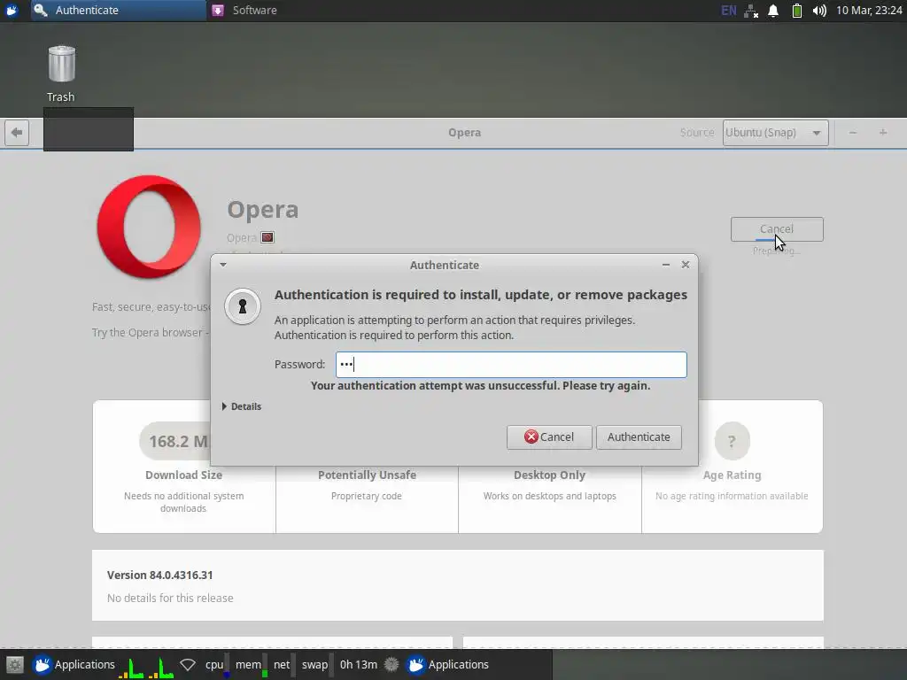The width and height of the screenshot is (907, 680).
Task: Go back in the Software window
Action: (17, 133)
